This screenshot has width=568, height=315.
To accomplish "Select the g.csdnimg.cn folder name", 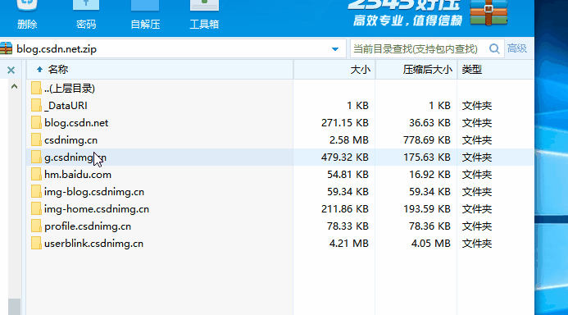I will pyautogui.click(x=75, y=157).
